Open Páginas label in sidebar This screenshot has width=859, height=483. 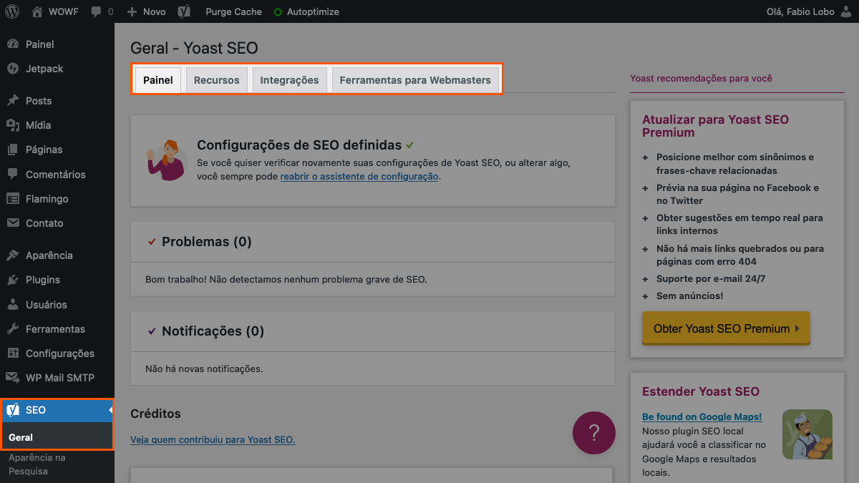[44, 150]
